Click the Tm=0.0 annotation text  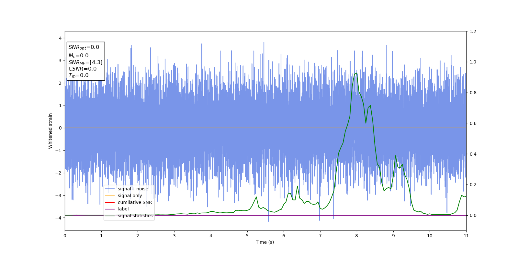coord(78,75)
